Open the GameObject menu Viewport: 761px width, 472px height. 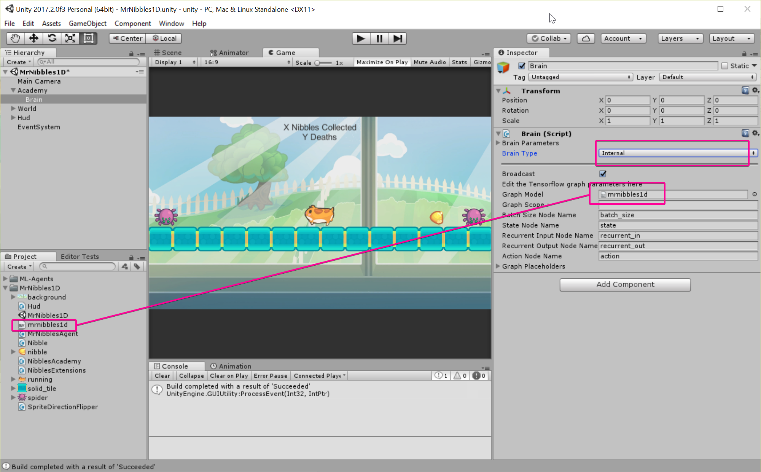pos(88,24)
